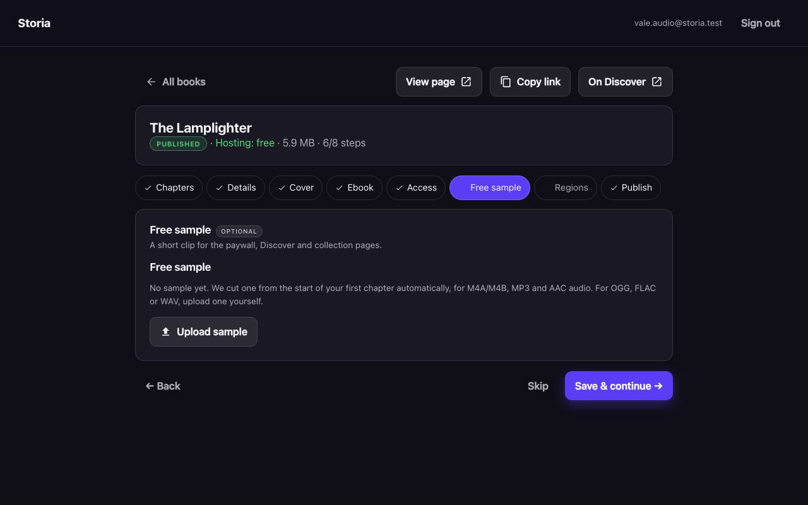
Task: Skip the free sample step
Action: 538,386
